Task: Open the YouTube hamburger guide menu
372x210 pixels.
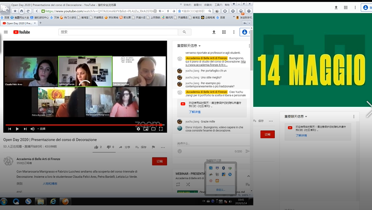Action: (6, 32)
